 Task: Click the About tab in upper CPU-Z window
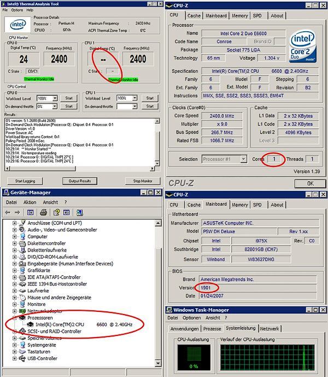pos(277,16)
